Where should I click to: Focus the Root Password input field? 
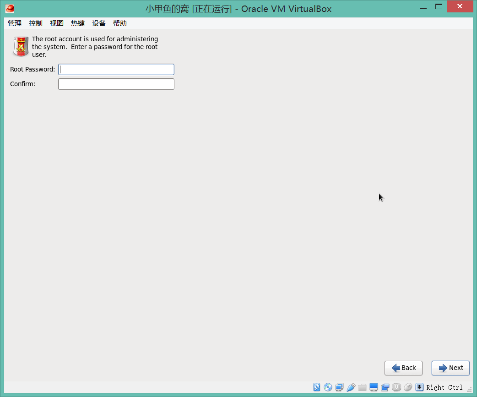[x=116, y=69]
